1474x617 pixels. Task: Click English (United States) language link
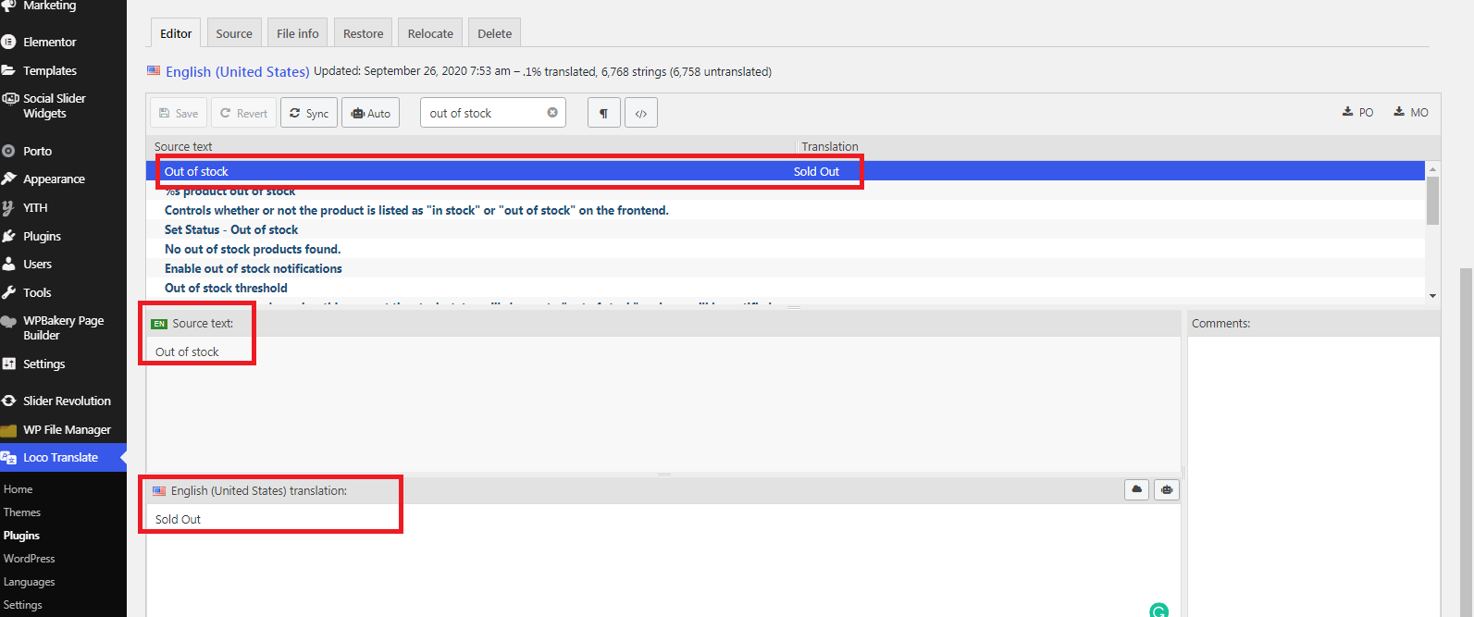pyautogui.click(x=237, y=71)
